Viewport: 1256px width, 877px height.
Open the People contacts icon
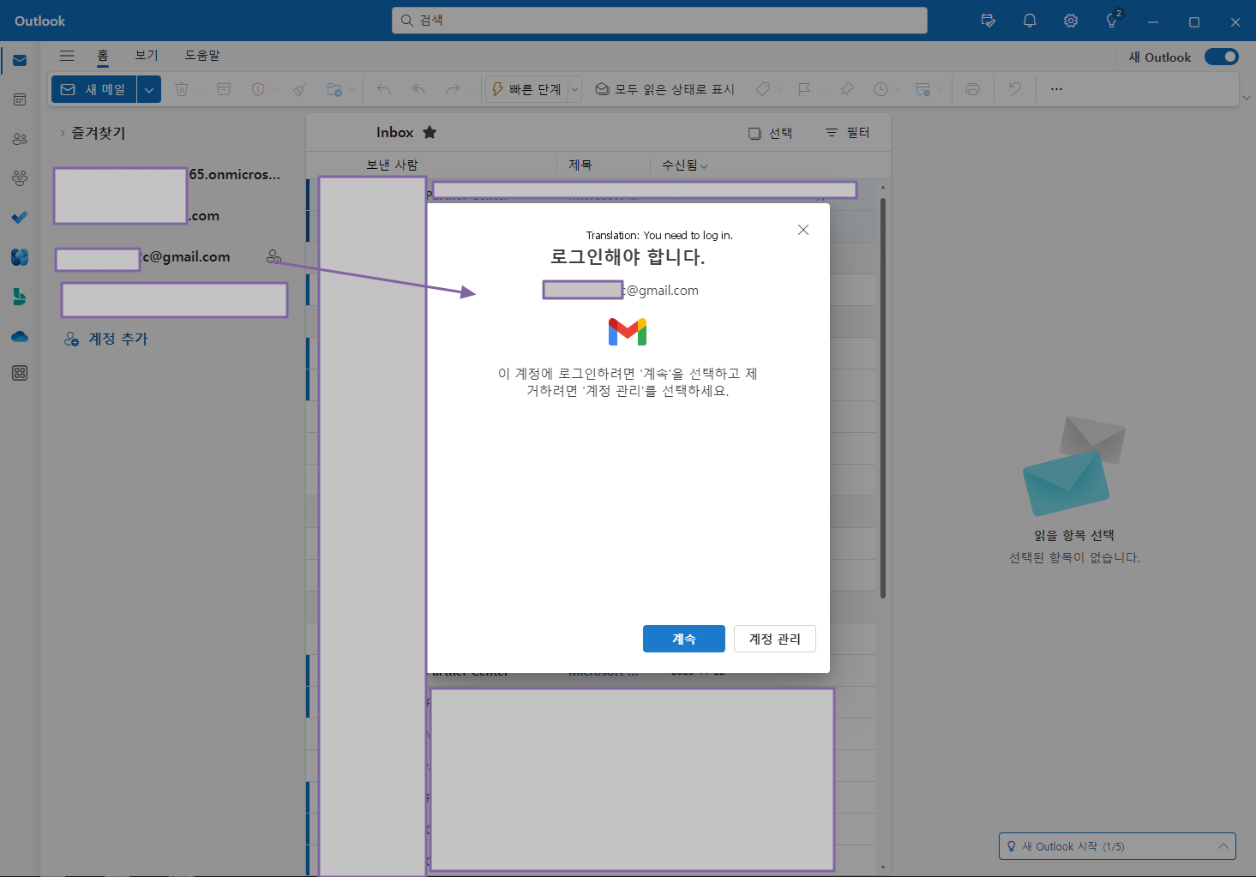pyautogui.click(x=20, y=139)
